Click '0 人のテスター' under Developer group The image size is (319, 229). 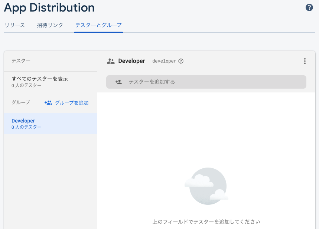(26, 127)
